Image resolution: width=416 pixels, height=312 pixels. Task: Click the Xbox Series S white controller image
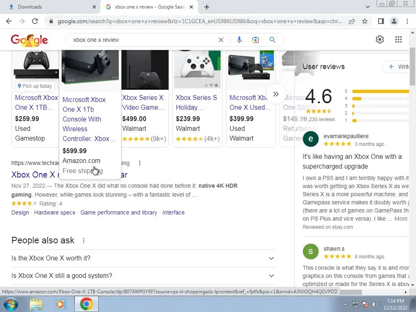[x=197, y=70]
